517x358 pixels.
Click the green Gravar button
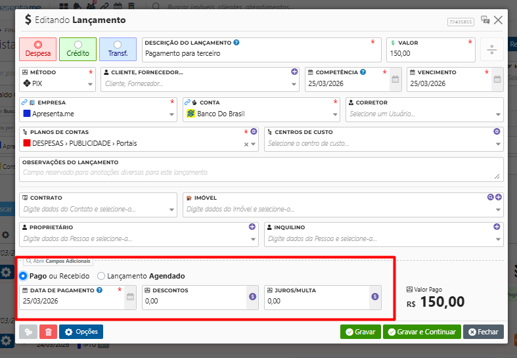360,332
